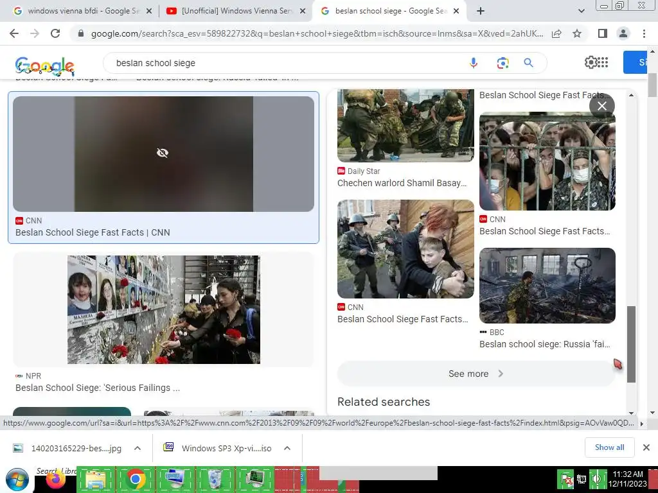Screen dimensions: 658x493
Task: Close the image preview panel
Action: (601, 106)
